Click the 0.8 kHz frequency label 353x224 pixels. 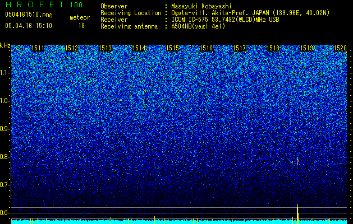point(5,157)
